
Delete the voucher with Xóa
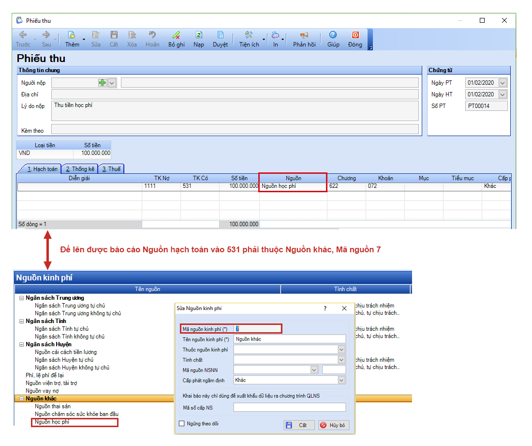[x=132, y=39]
